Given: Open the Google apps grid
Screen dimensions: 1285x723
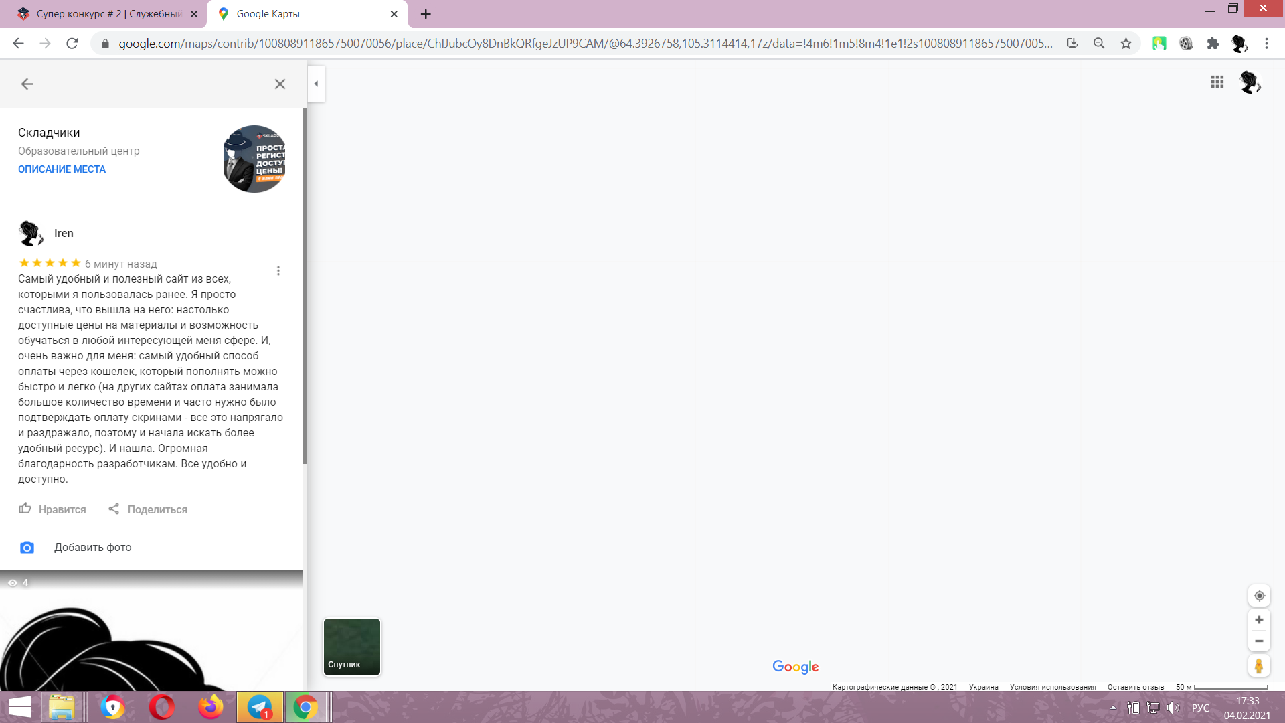Looking at the screenshot, I should 1217,82.
